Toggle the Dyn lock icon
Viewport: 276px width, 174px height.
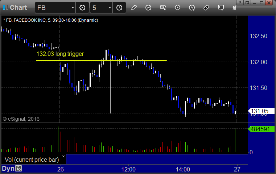18,169
